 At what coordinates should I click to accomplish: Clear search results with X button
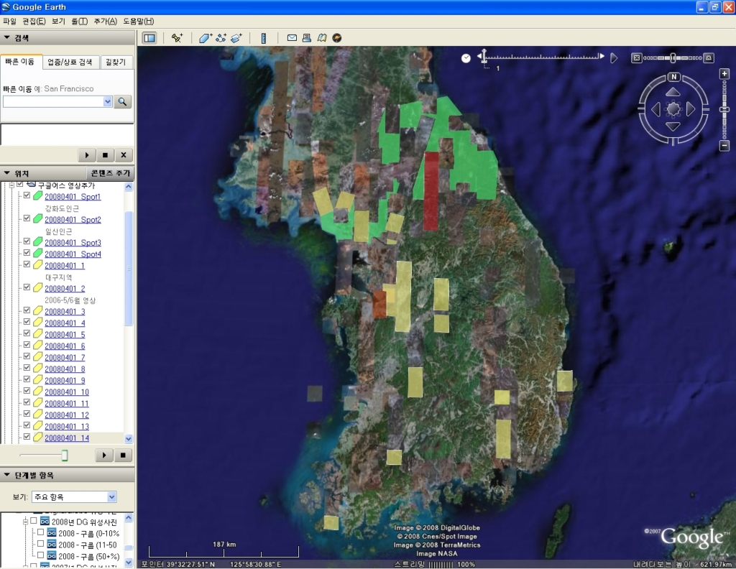[x=124, y=154]
